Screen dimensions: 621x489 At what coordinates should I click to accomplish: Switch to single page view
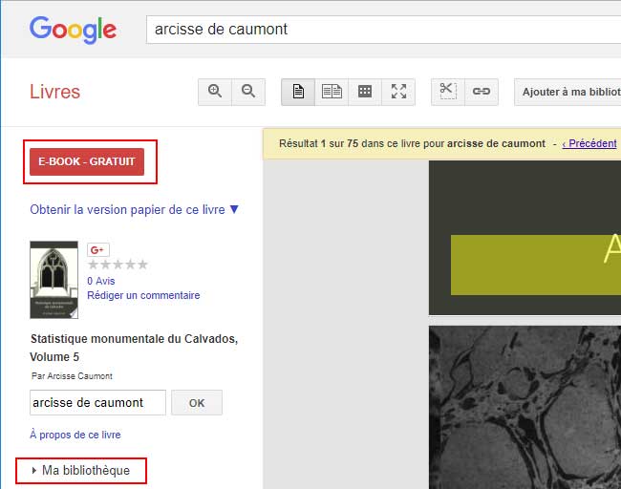pos(298,92)
